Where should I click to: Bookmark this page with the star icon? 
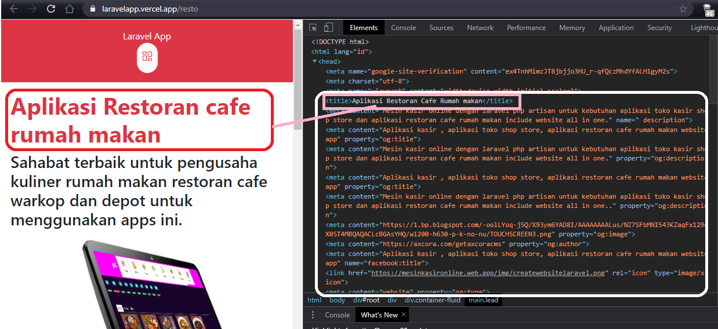pos(683,9)
